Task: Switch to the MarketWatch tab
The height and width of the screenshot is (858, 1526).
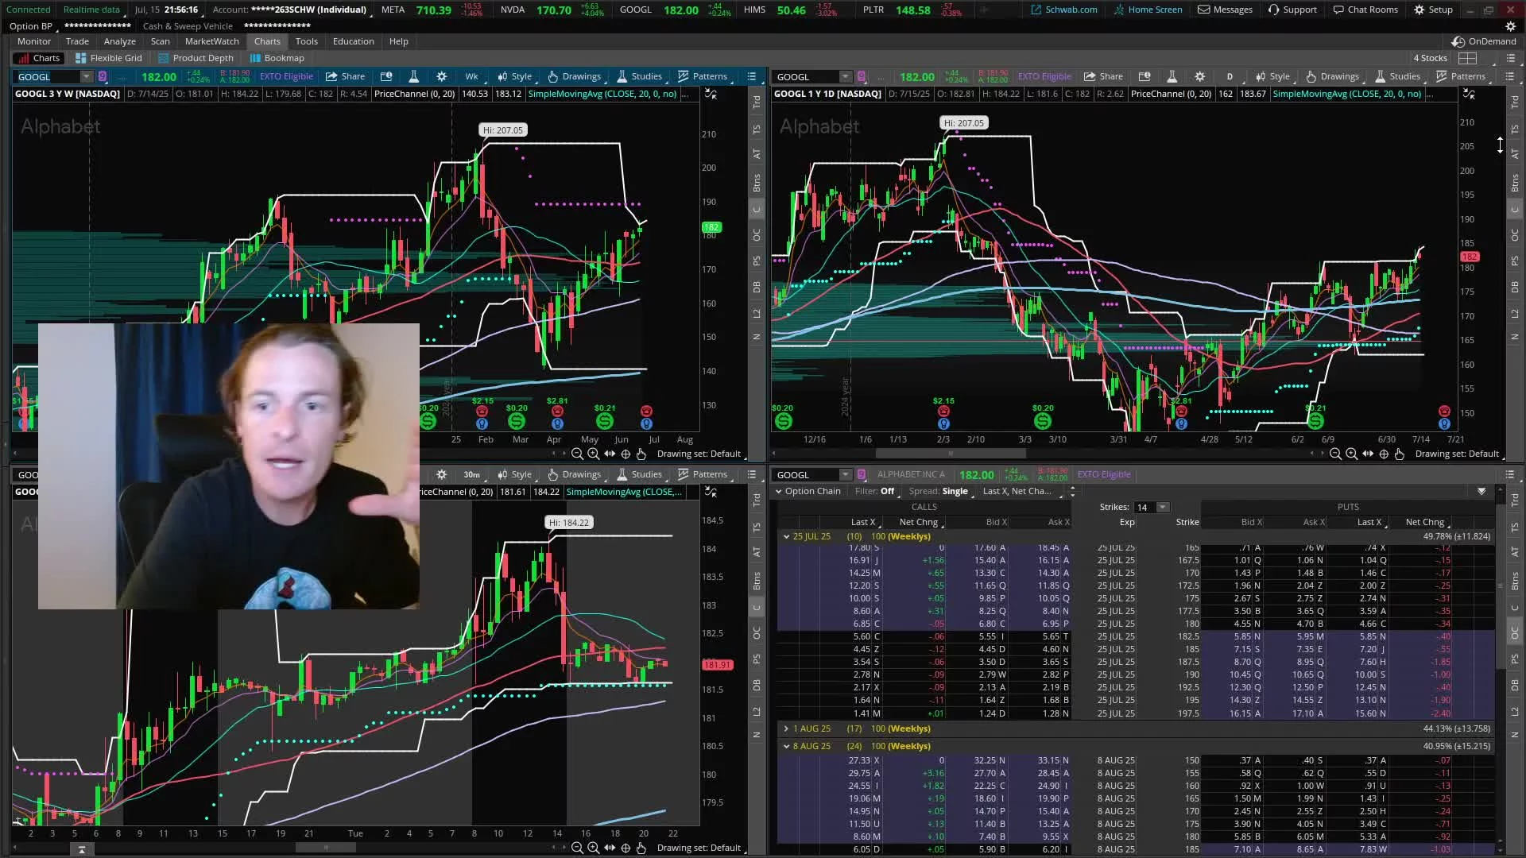Action: click(x=211, y=41)
